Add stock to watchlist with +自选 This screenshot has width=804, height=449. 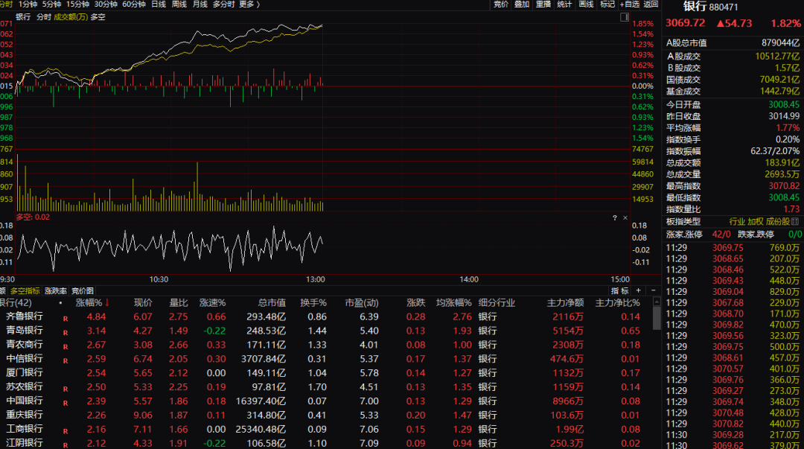tap(629, 4)
